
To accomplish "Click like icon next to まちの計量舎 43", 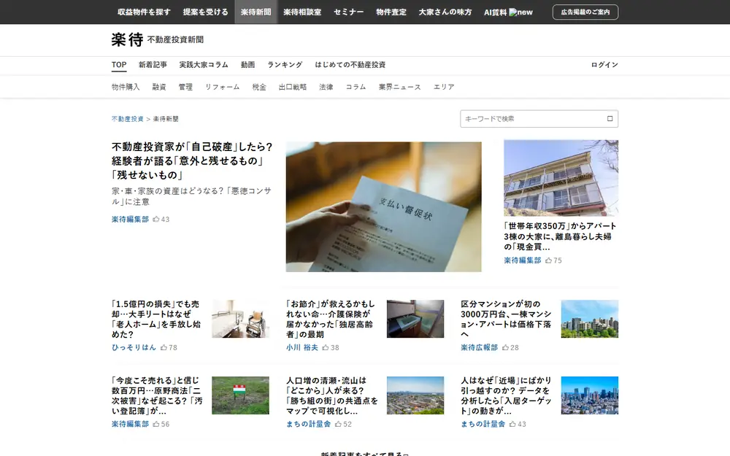I will click(512, 424).
